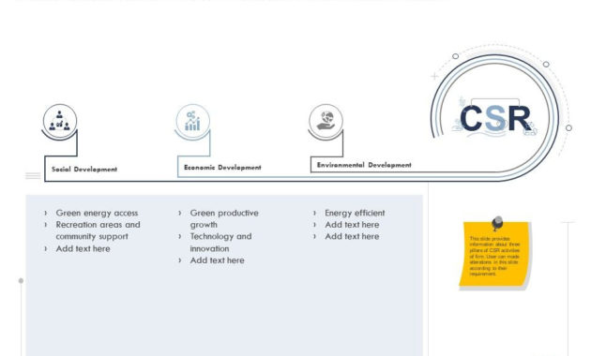Click the first 'Add text here' under Energy efficient

352,225
